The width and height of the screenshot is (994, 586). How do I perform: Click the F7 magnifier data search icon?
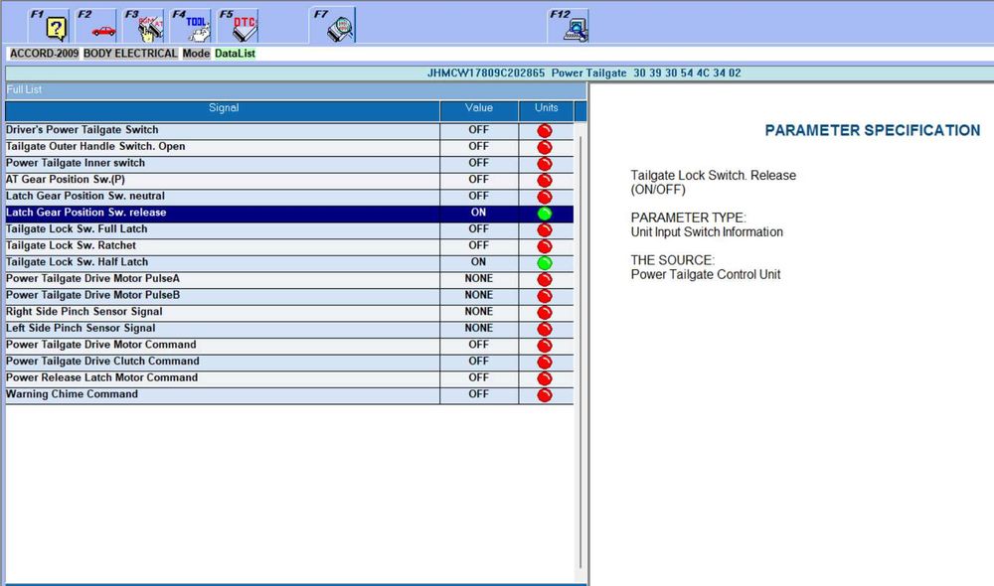coord(340,27)
